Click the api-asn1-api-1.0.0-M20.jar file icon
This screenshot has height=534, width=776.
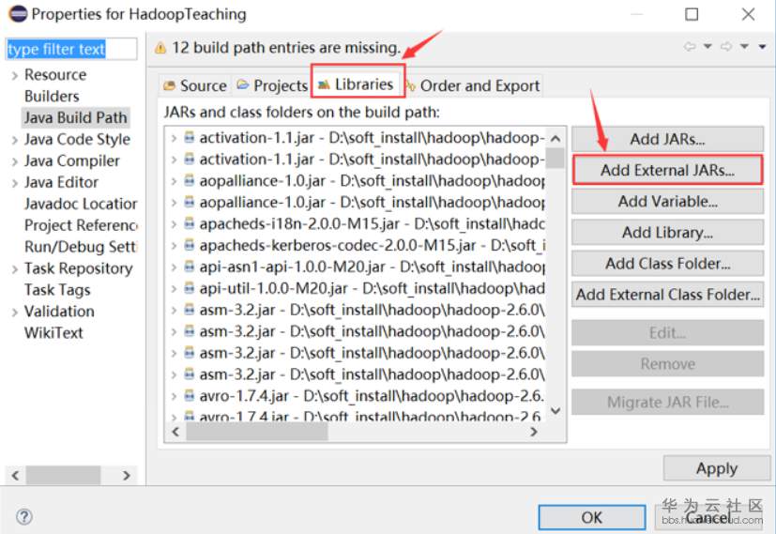click(190, 267)
